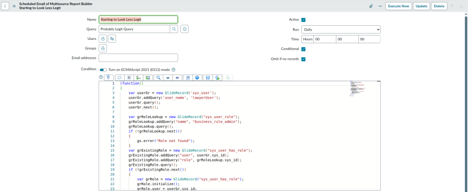Toggle syntax highlighting in script editor
468x192 pixels.
pos(109,77)
